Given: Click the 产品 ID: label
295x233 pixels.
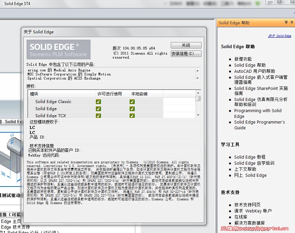Looking at the screenshot, I should pos(37,137).
